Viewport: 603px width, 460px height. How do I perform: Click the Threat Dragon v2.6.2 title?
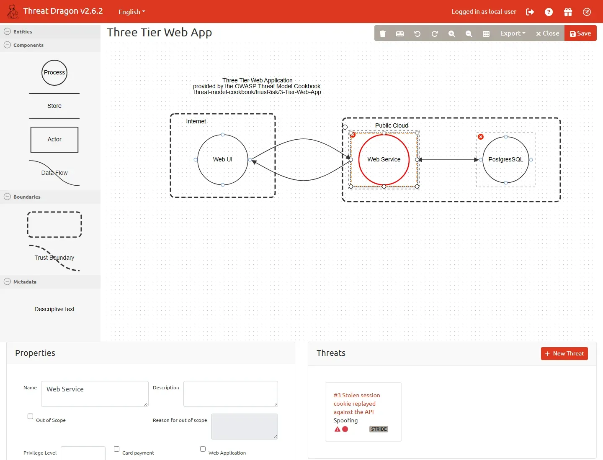pos(63,11)
